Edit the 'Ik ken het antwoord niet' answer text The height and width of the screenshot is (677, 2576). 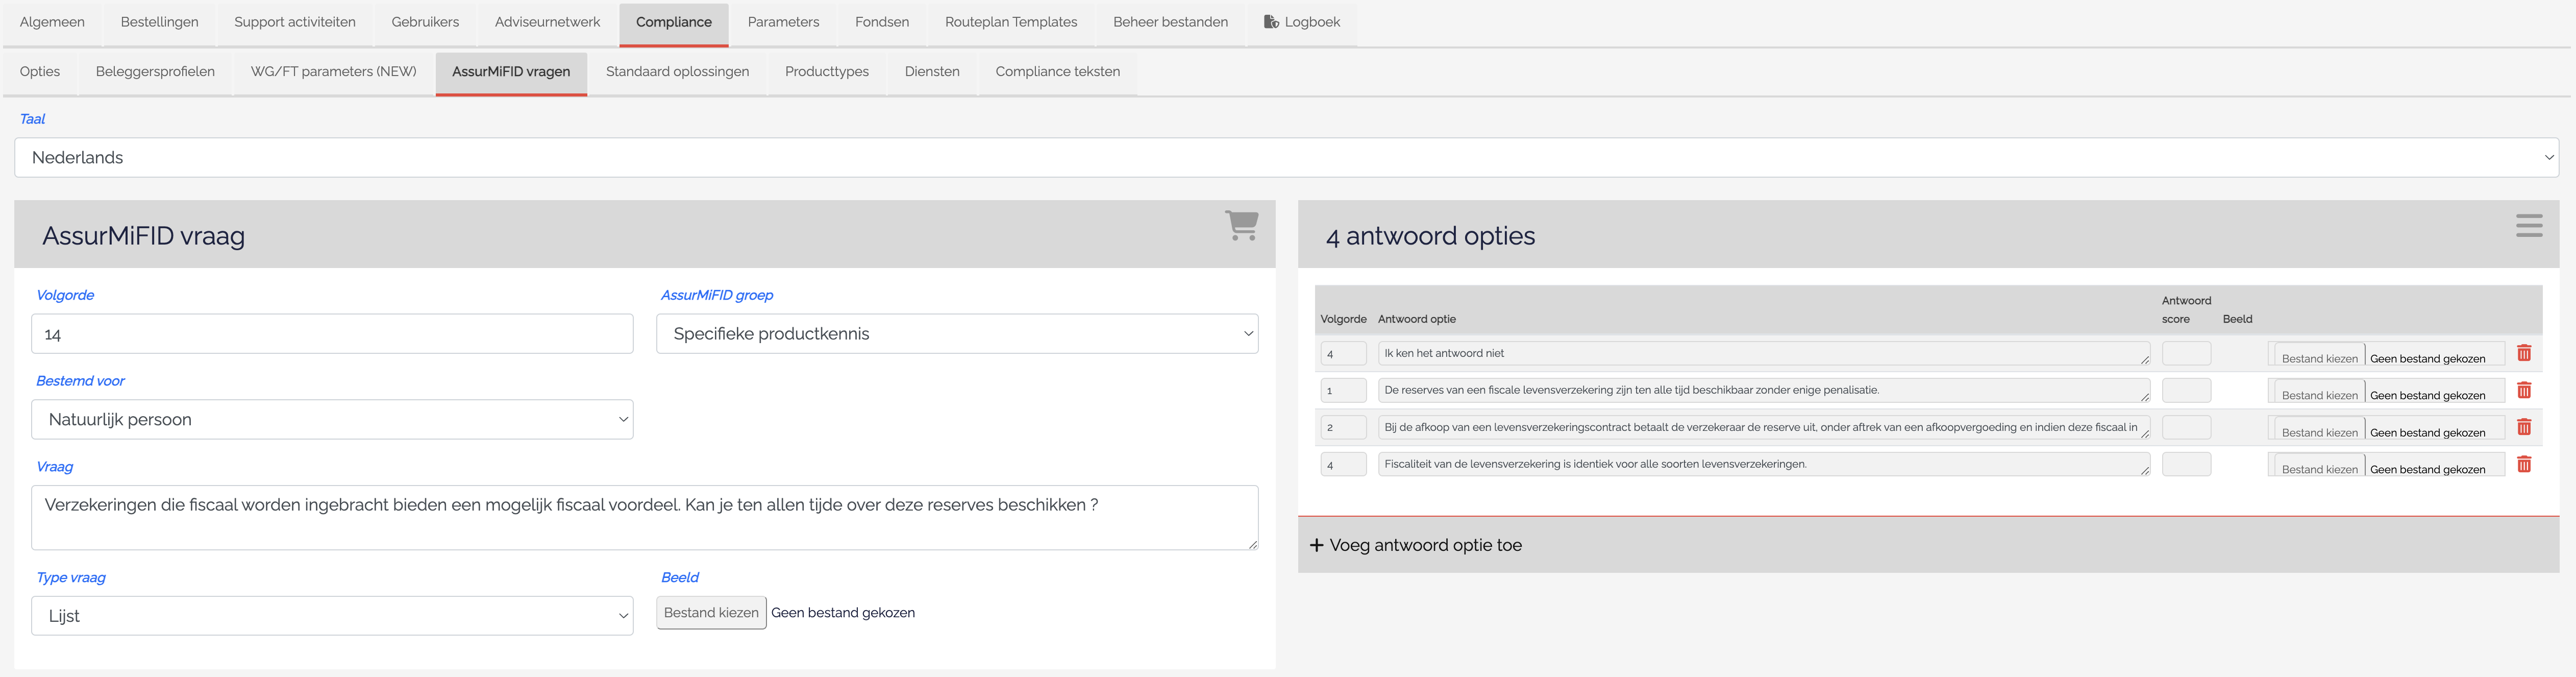[1764, 353]
